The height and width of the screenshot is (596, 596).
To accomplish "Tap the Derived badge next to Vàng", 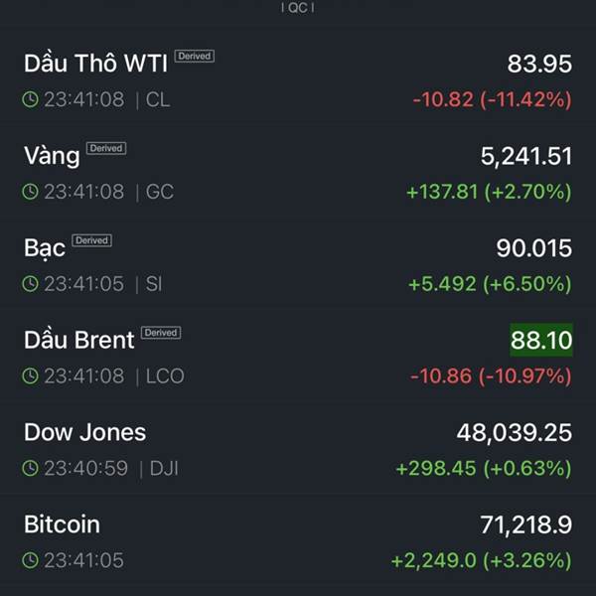I will point(106,149).
